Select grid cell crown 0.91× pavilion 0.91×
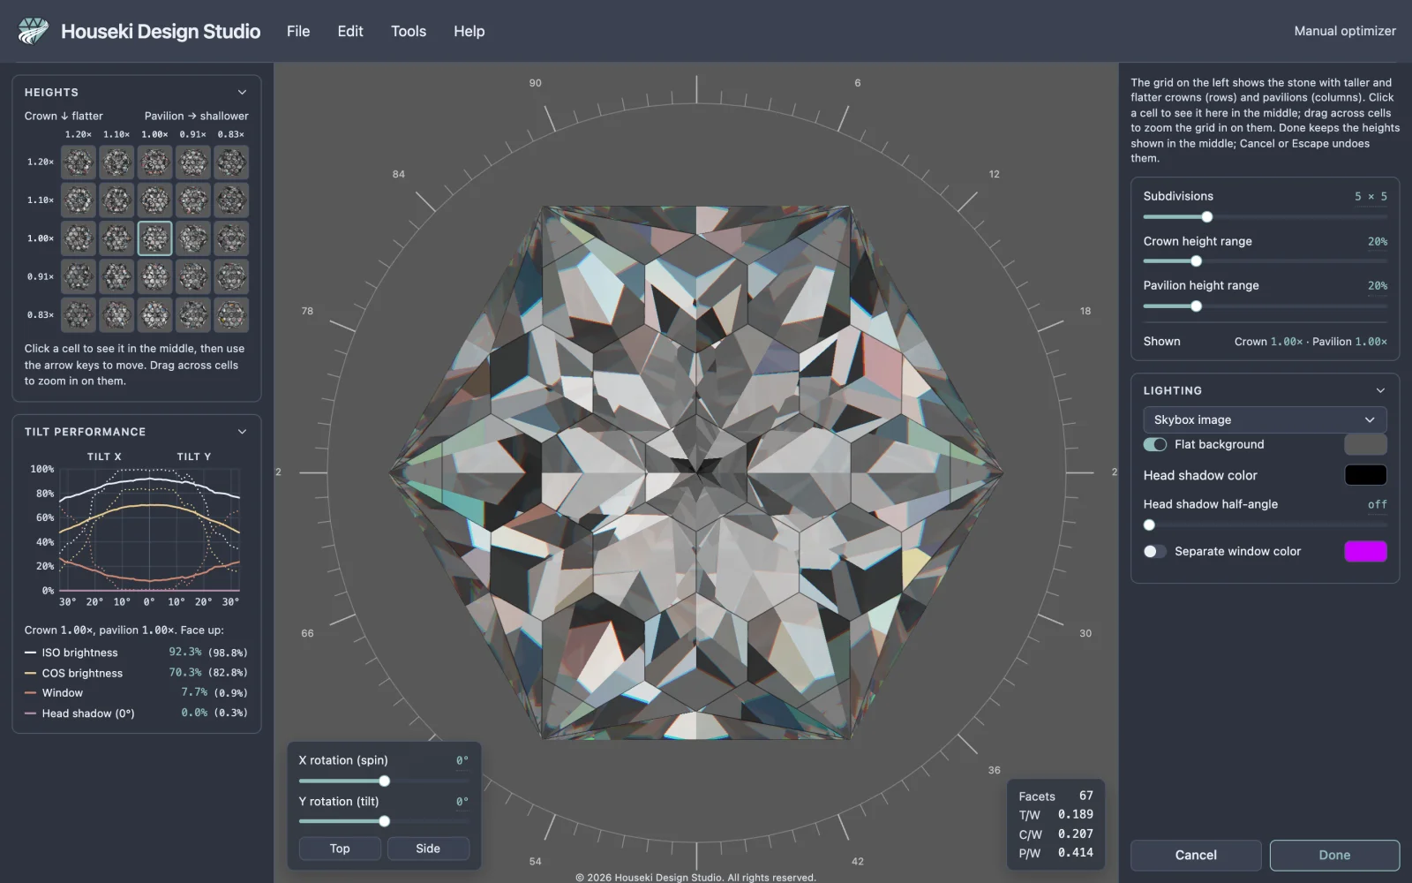This screenshot has height=883, width=1412. (193, 276)
